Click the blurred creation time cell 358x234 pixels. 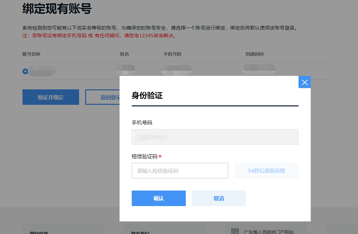259,69
